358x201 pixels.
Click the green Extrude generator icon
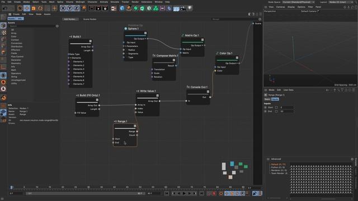(142, 8)
